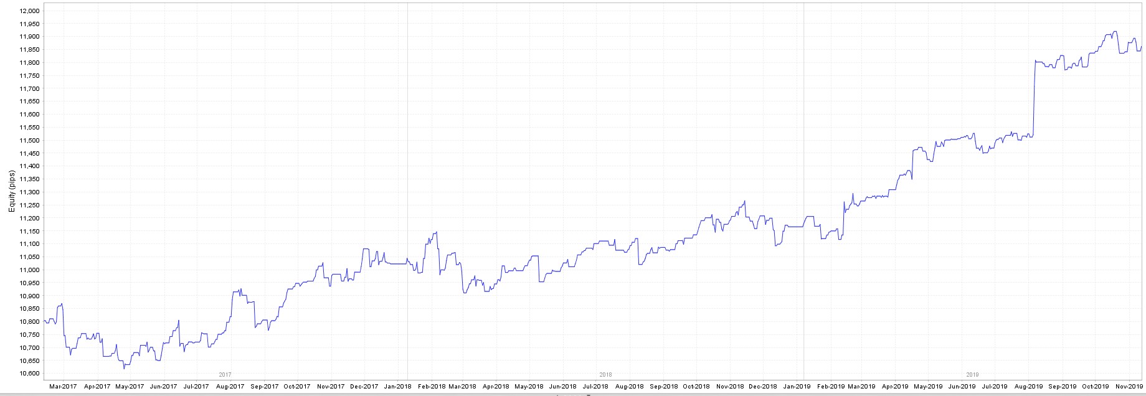Click the 2018 year label
Screen dimensions: 1146x396
605,375
